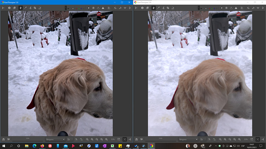Toggle red channel preview in left window
266x149 pixels.
pos(77,8)
